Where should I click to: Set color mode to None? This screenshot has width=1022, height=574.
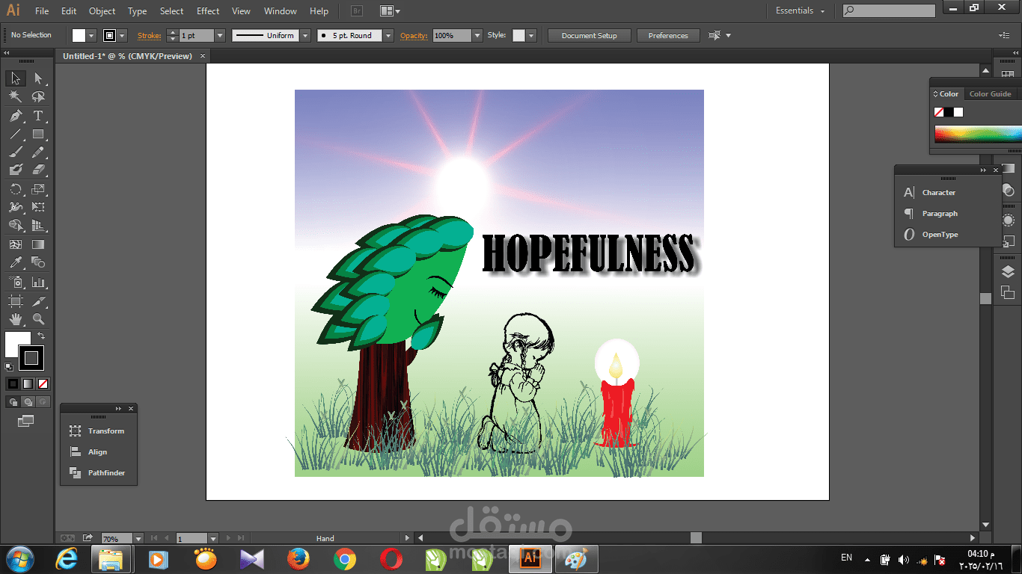click(43, 383)
